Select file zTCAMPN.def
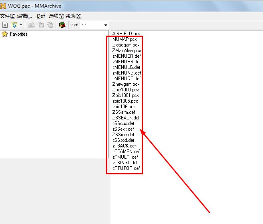This screenshot has width=263, height=224. tap(126, 151)
